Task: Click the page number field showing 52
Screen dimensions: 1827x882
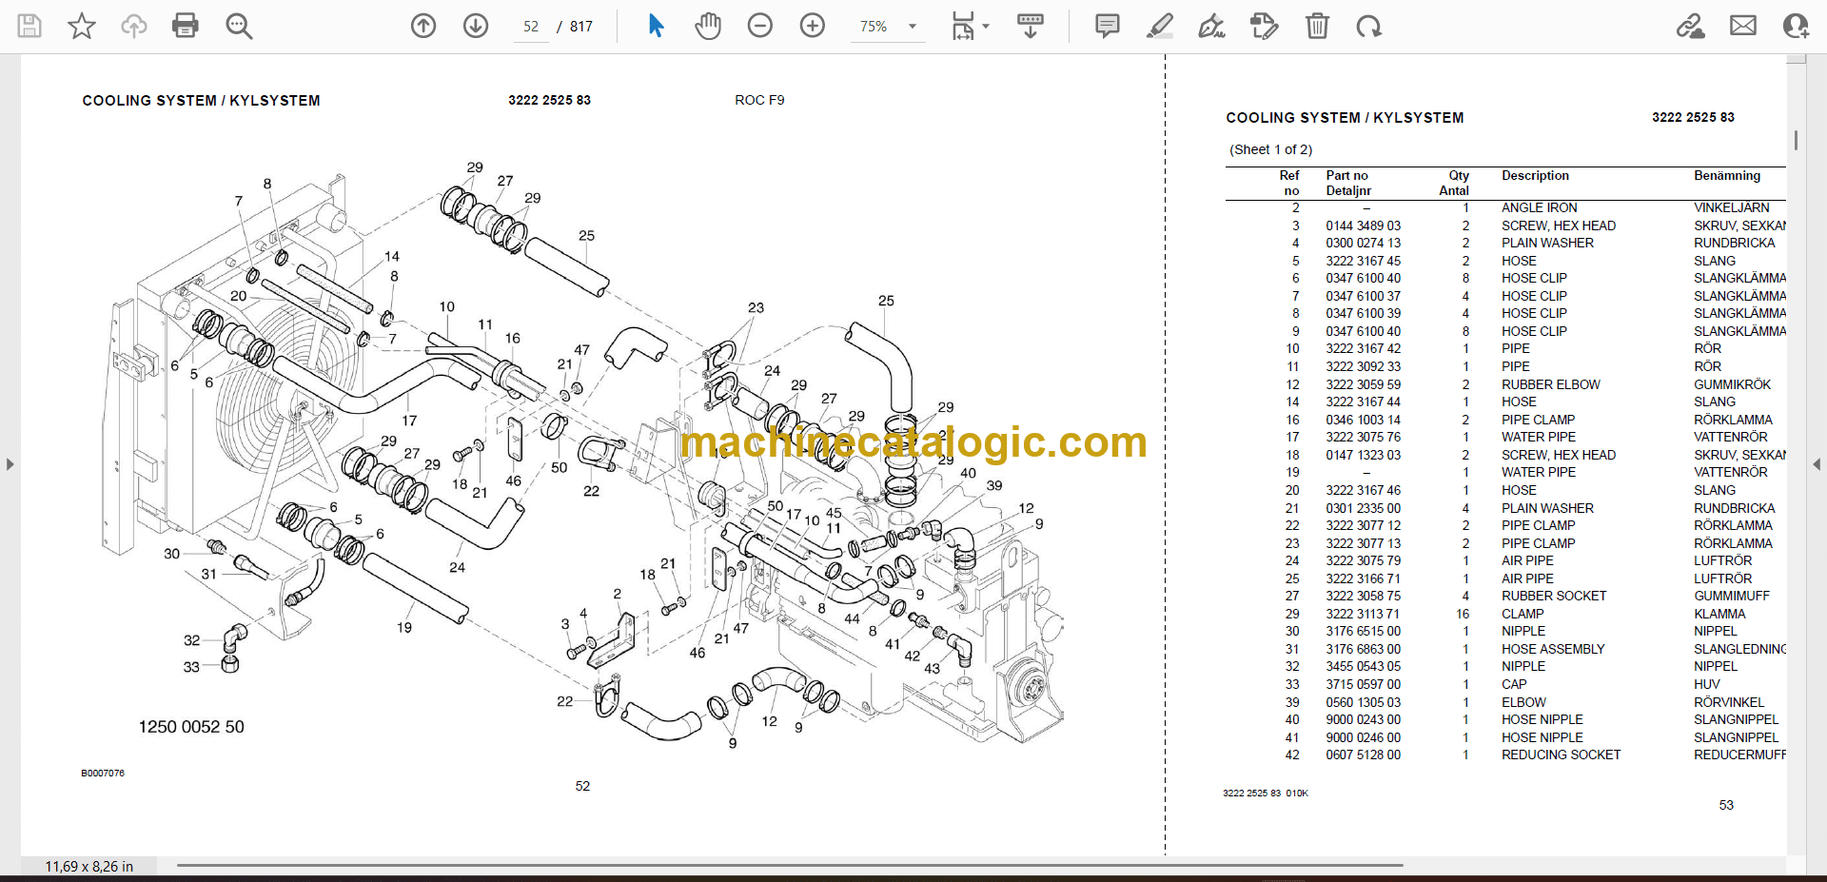Action: click(531, 27)
